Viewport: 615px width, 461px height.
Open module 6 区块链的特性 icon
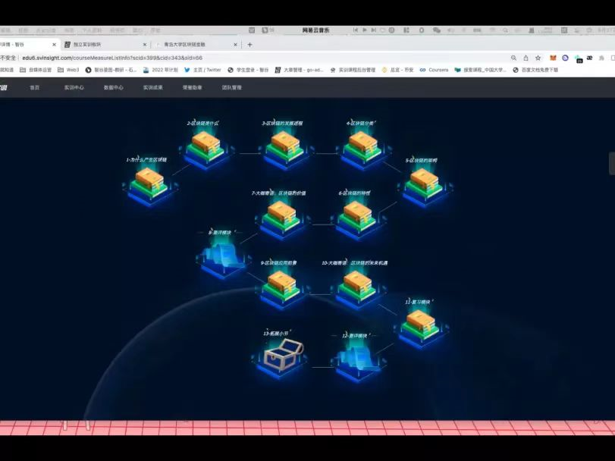coord(356,215)
